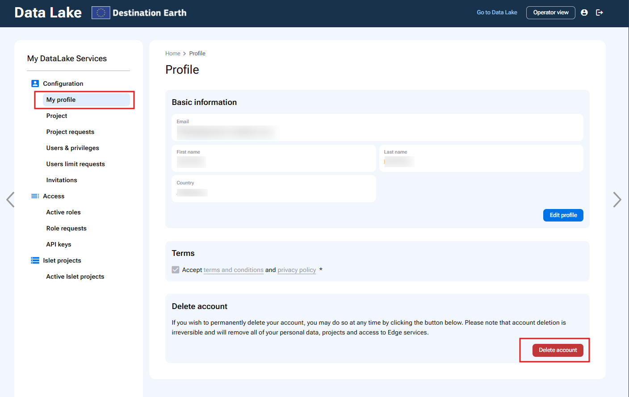This screenshot has width=629, height=397.
Task: Open API keys in sidebar
Action: tap(59, 244)
